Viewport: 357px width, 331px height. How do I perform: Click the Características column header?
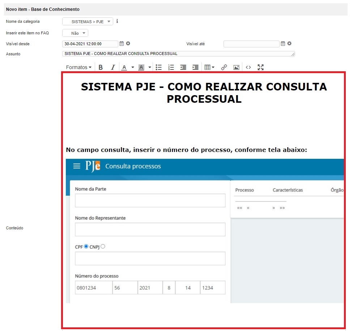[x=288, y=190]
